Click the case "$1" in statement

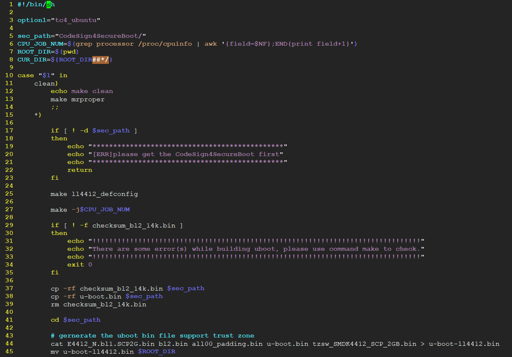(x=42, y=75)
